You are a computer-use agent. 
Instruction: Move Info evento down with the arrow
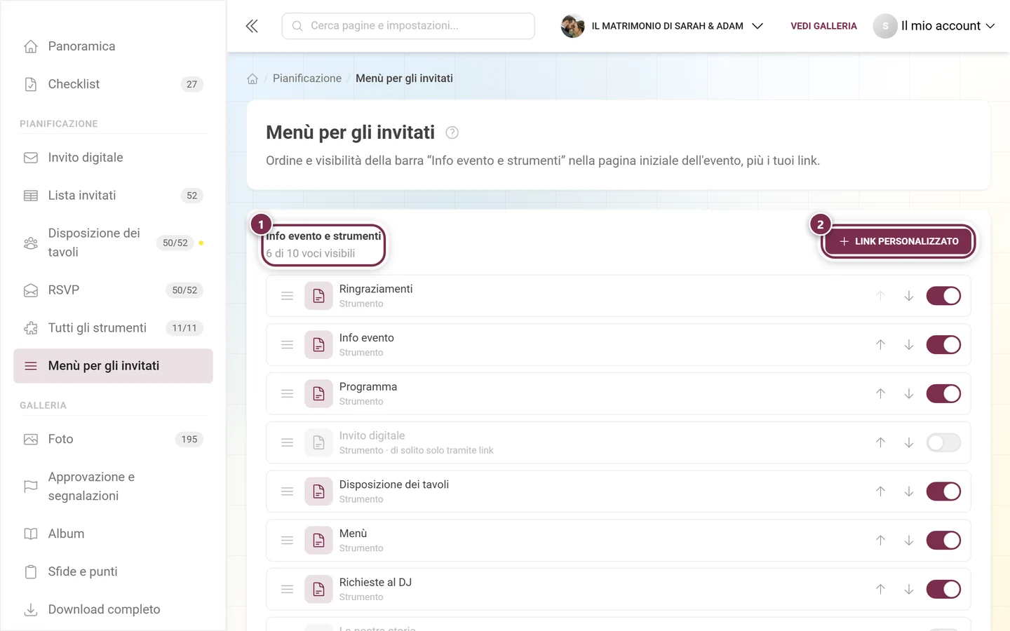click(x=908, y=345)
